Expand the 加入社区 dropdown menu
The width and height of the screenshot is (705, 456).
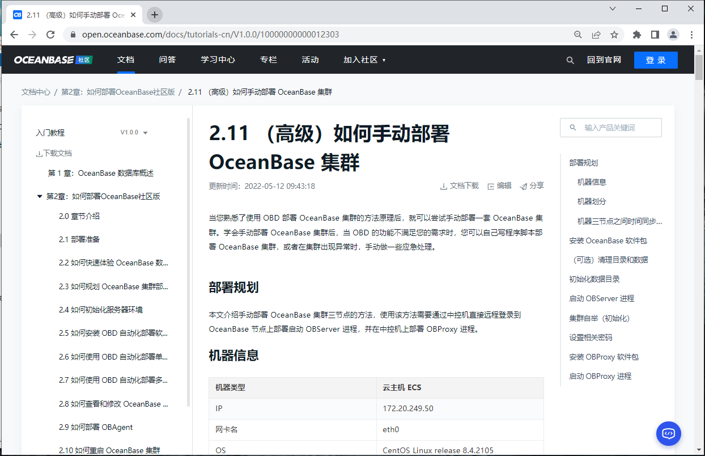364,60
